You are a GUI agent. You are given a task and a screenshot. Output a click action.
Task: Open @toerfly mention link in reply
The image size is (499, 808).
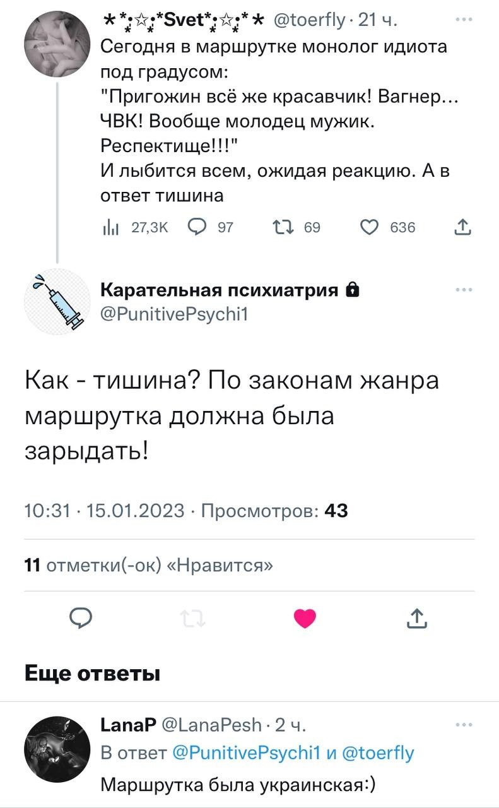click(x=379, y=753)
